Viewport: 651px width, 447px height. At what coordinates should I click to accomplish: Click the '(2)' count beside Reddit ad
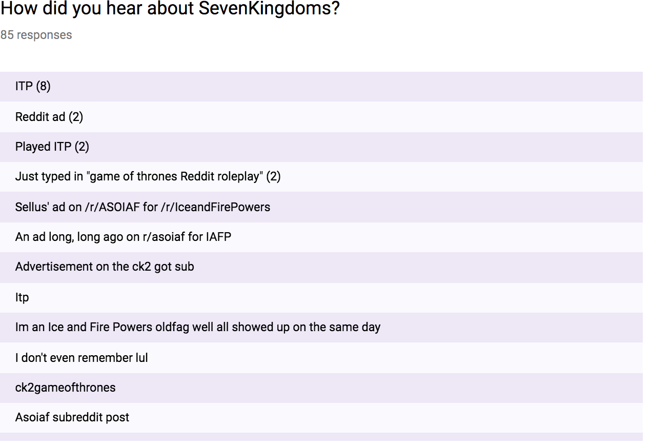coord(76,116)
